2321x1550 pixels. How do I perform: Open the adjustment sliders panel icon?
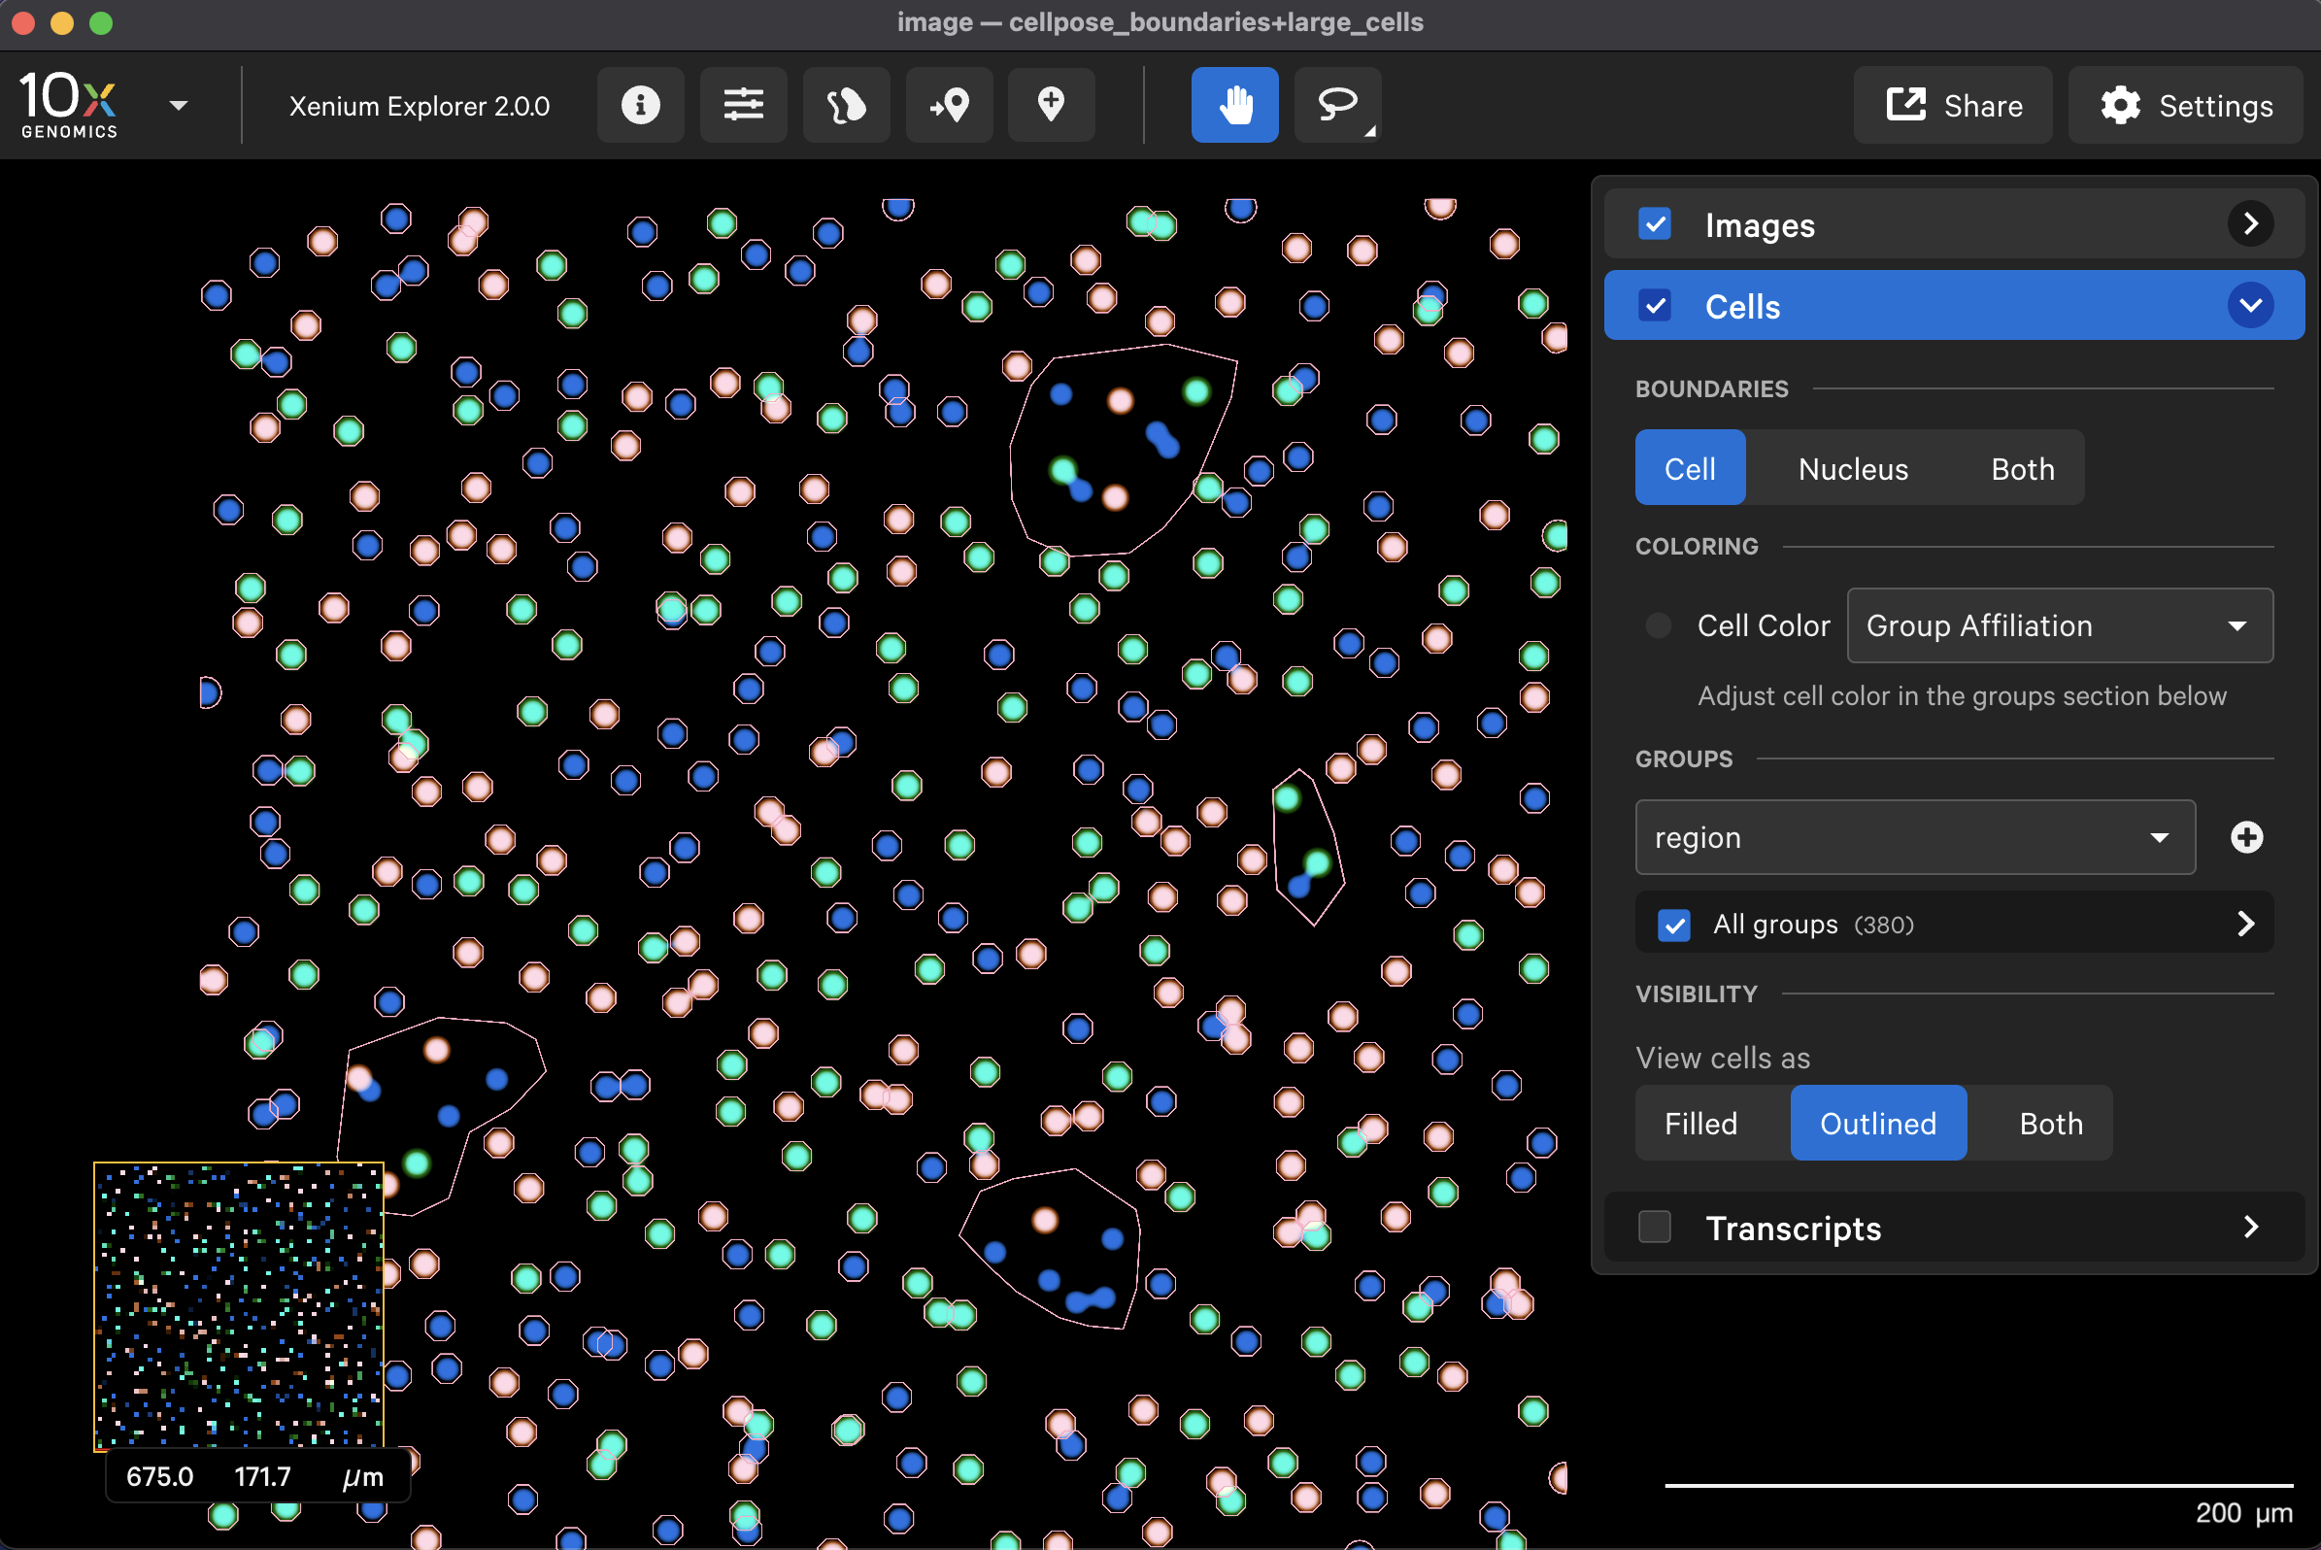(x=742, y=105)
